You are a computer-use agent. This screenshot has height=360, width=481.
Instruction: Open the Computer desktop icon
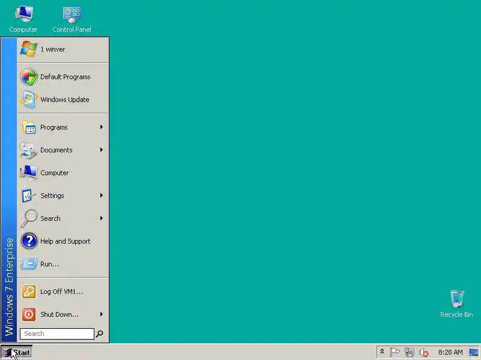(23, 19)
